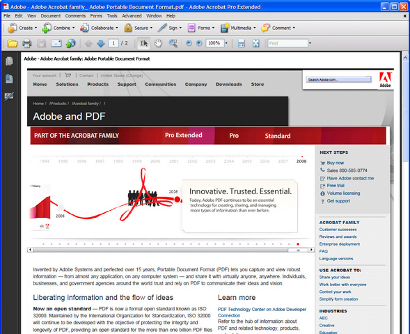Print the document with printer icon
Viewport: 410px width, 334px height.
click(26, 43)
